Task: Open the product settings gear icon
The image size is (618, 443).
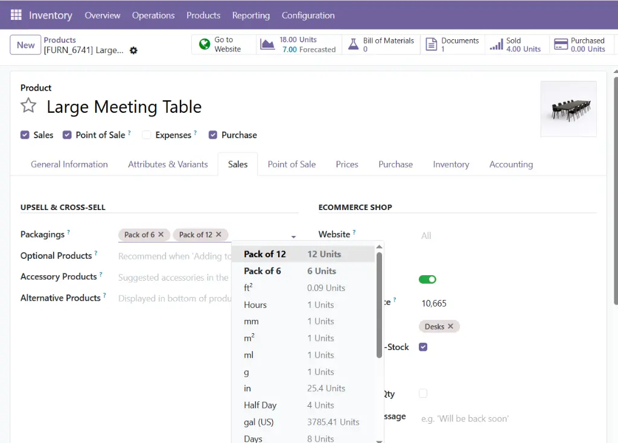Action: [133, 51]
